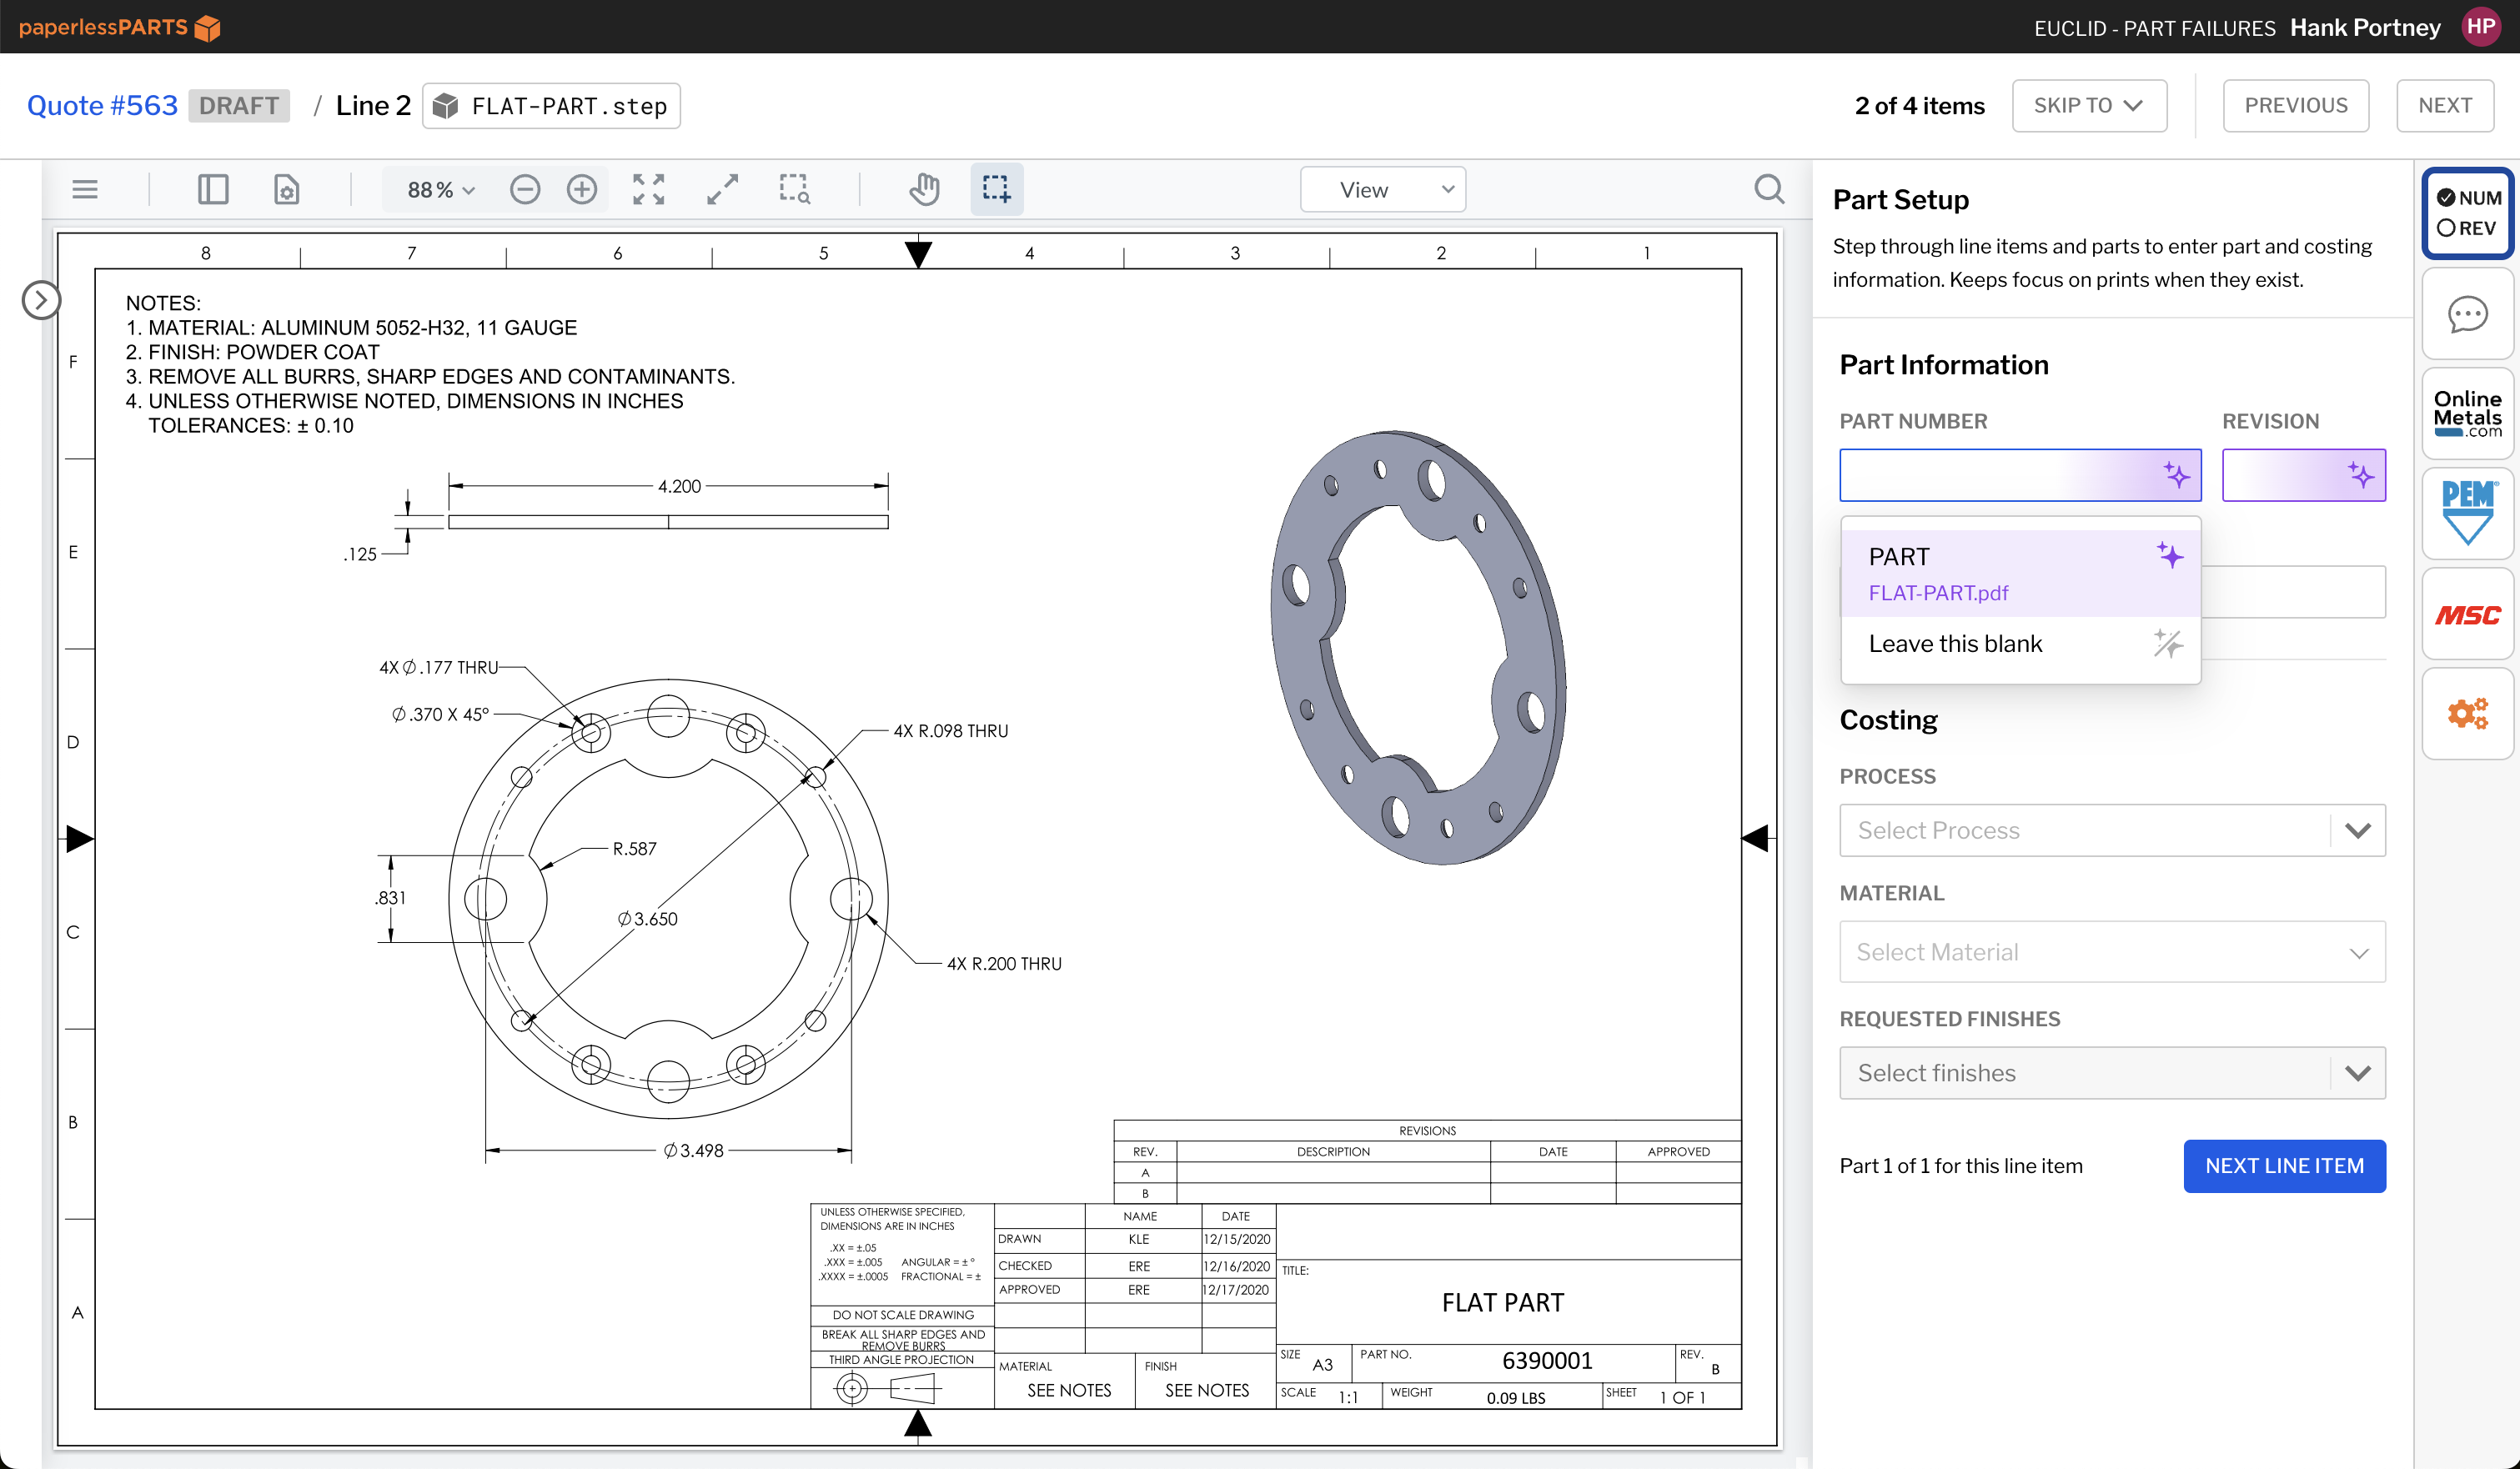Select the NUM radio option
This screenshot has width=2520, height=1469.
(2469, 198)
